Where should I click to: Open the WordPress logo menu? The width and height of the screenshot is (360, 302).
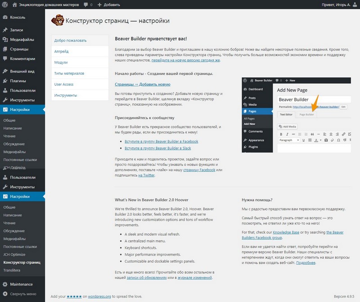[5, 5]
